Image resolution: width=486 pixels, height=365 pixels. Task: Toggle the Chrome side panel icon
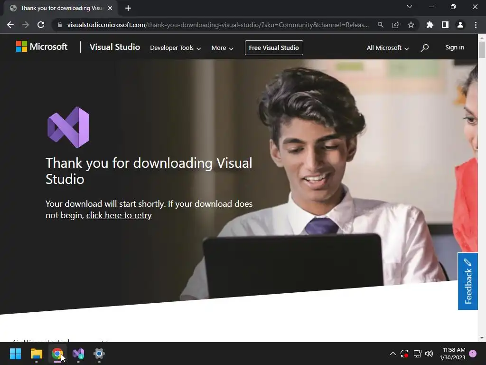pos(445,25)
